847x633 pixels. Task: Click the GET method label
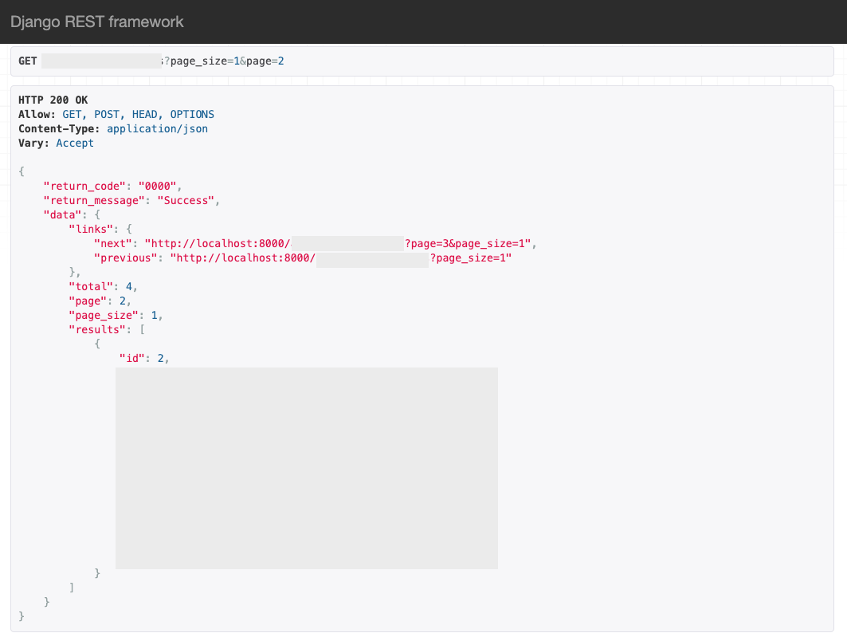click(28, 61)
